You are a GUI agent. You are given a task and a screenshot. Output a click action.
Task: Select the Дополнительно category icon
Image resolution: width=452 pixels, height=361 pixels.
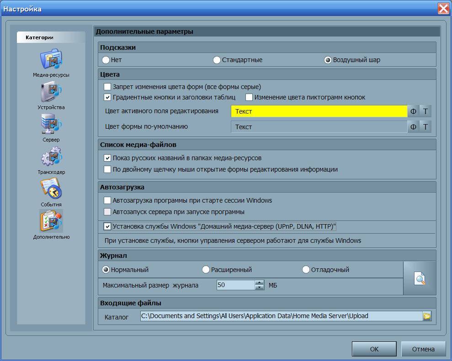tap(51, 222)
